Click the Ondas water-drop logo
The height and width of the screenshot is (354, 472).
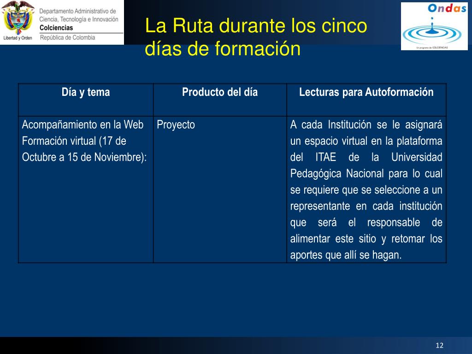434,26
